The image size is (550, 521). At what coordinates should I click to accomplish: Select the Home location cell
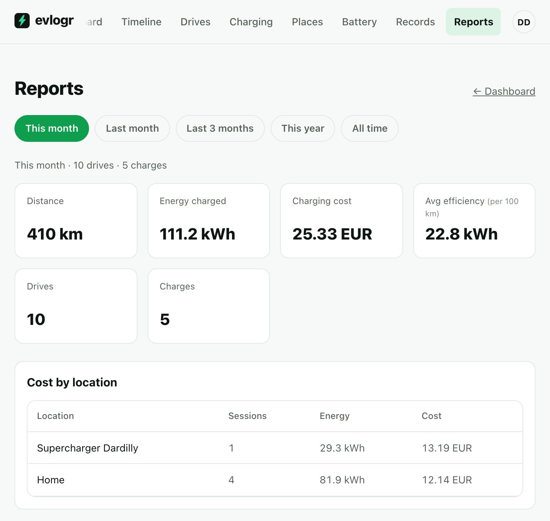(51, 480)
